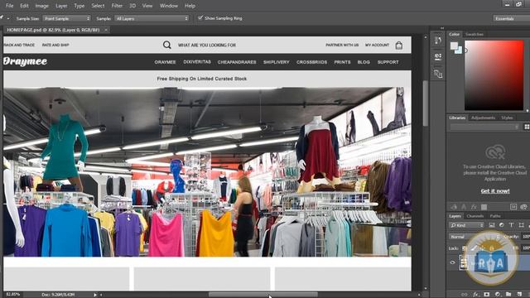Click the New Adjustment Layer icon
Viewport: 530px width, 298px height.
click(x=498, y=295)
